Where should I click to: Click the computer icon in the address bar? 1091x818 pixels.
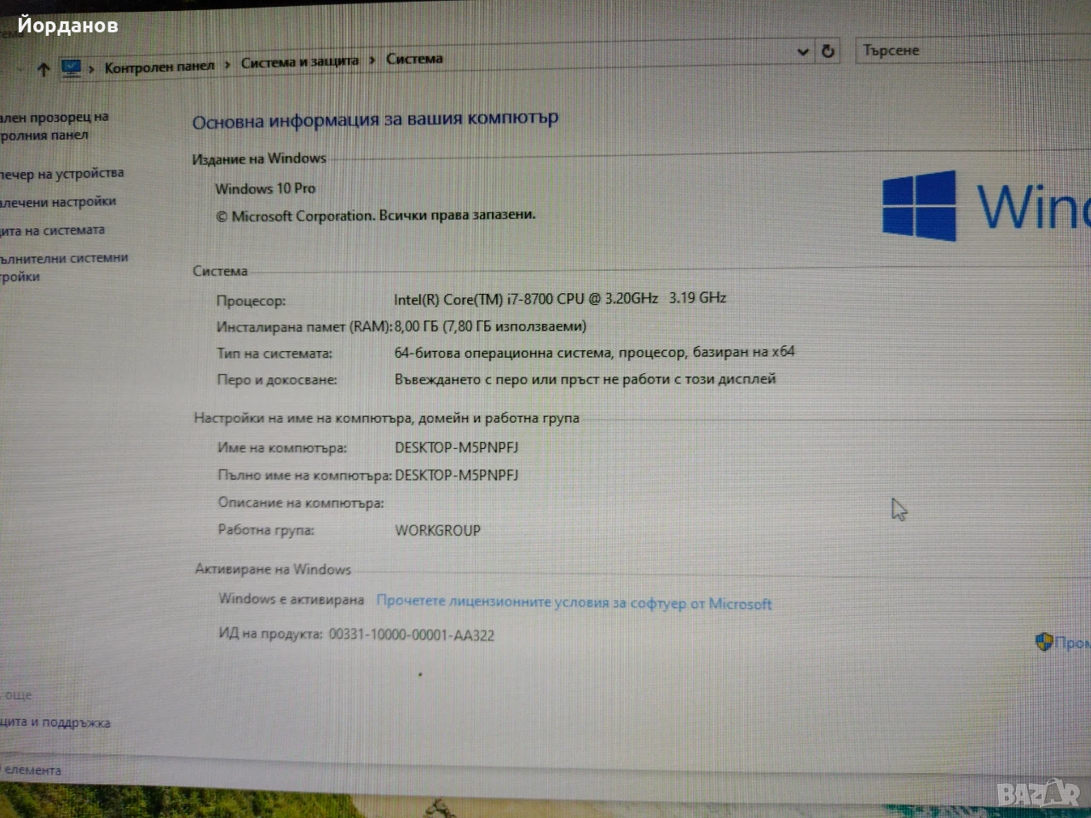click(71, 68)
